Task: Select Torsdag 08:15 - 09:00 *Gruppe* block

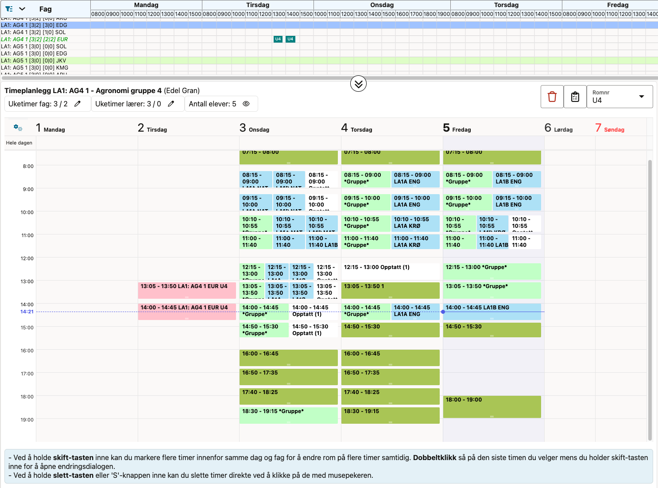Action: (365, 179)
